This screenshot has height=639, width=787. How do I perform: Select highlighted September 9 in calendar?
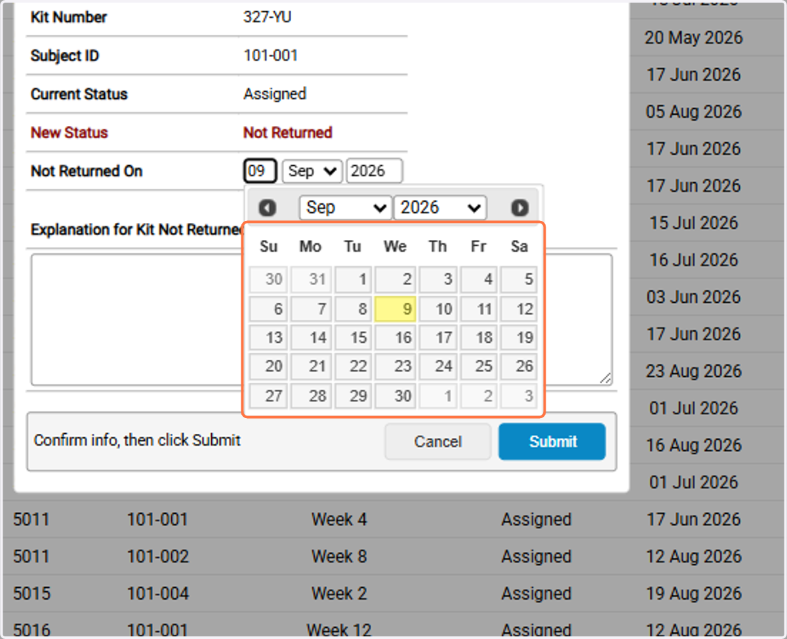coord(395,309)
